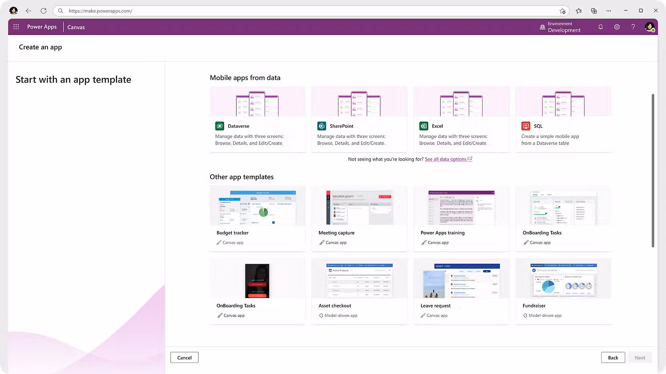Click the Budget tracker canvas pencil icon
This screenshot has width=666, height=374.
click(219, 243)
